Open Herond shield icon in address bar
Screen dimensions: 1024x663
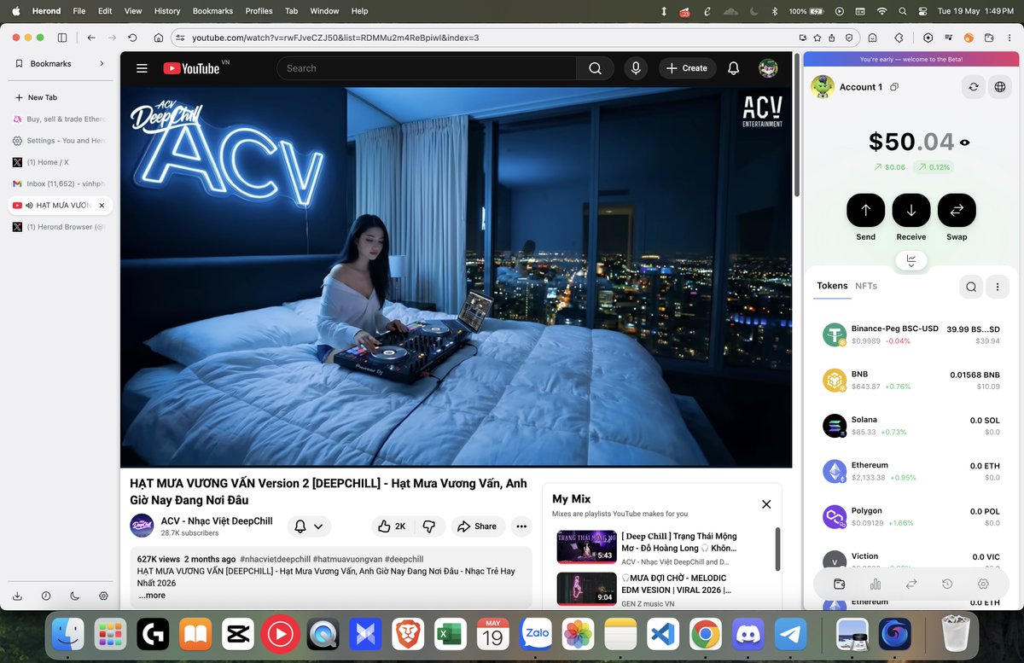(848, 38)
